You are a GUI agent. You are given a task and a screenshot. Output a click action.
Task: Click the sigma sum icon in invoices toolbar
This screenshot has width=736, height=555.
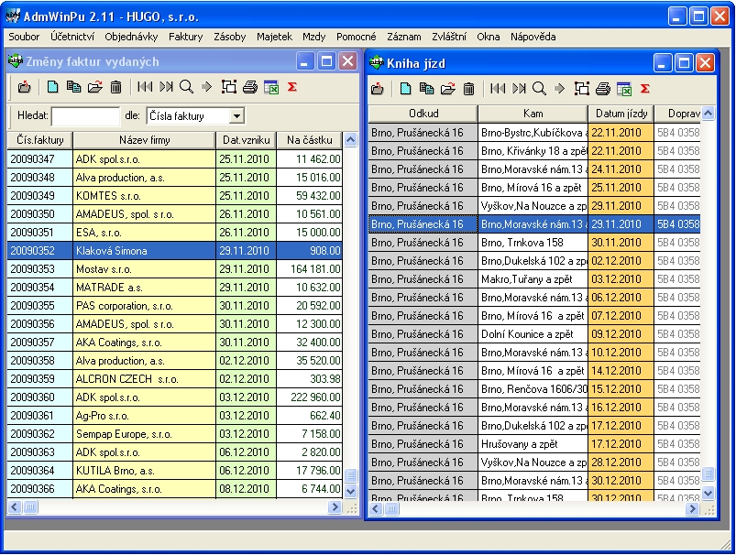tap(292, 87)
